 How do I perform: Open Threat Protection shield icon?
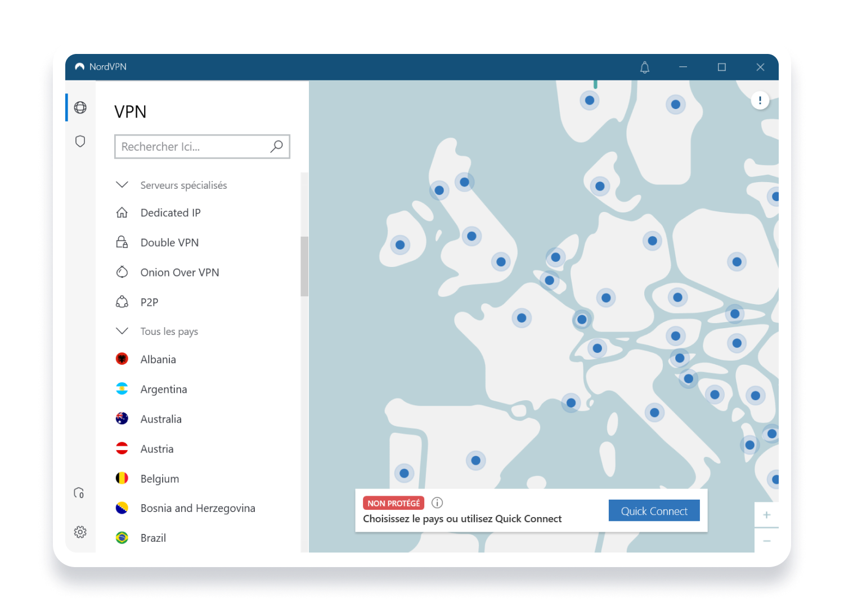click(x=79, y=141)
